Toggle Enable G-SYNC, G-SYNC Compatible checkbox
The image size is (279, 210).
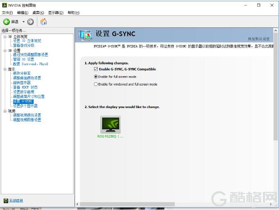tap(96, 69)
